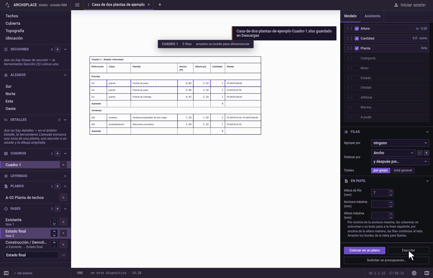Open a new tab with the plus button
The height and width of the screenshot is (278, 433).
[x=160, y=5]
